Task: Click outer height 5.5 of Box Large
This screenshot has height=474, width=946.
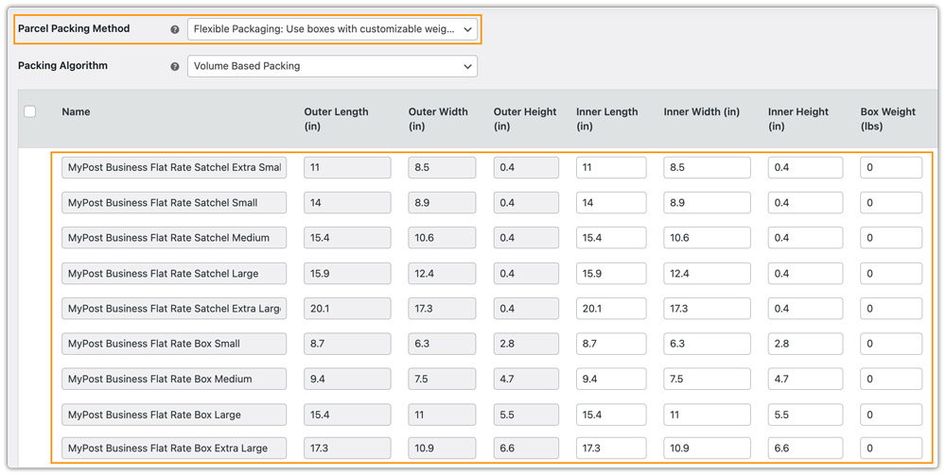Action: [526, 415]
